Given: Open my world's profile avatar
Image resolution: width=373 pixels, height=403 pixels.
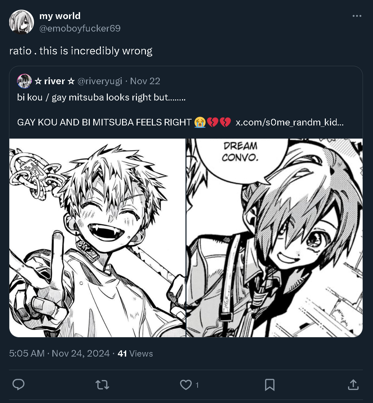Looking at the screenshot, I should (x=21, y=22).
